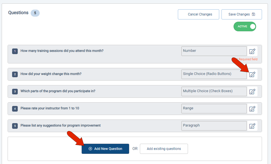Select question row 1 number badge

tap(15, 51)
